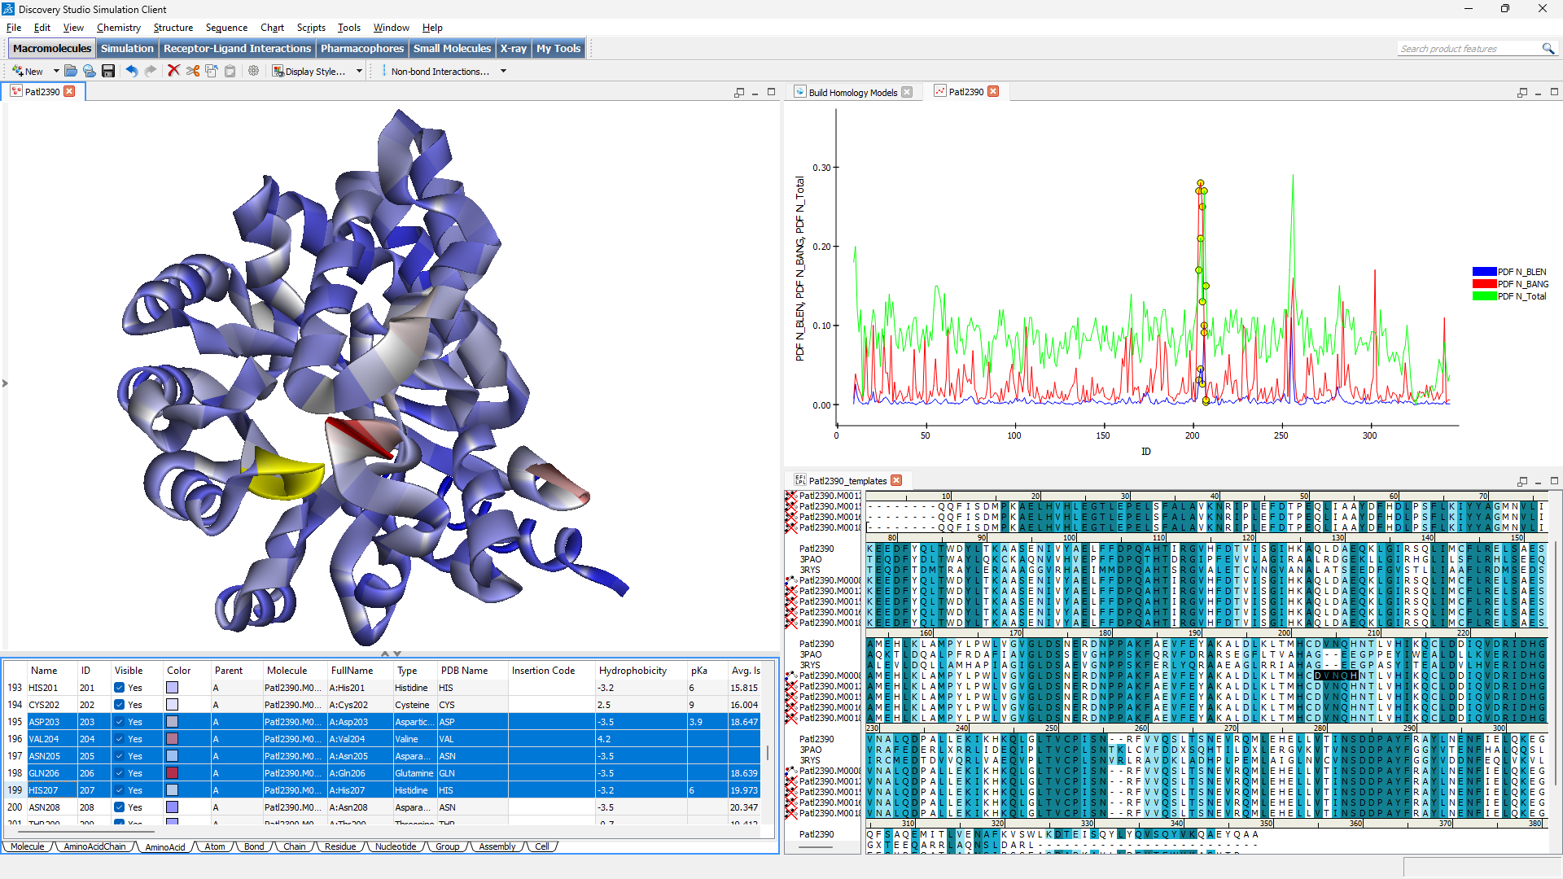Click the search magnifier icon
Screen dimensions: 1563x879
[x=1548, y=49]
